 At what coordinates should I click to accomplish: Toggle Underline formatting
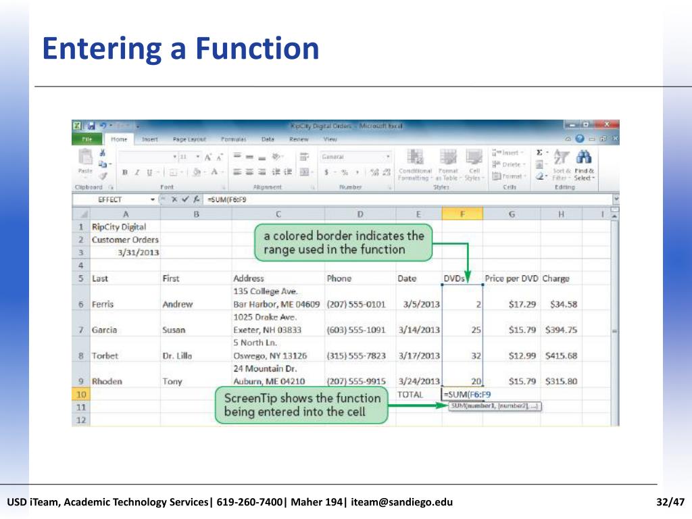pos(149,172)
